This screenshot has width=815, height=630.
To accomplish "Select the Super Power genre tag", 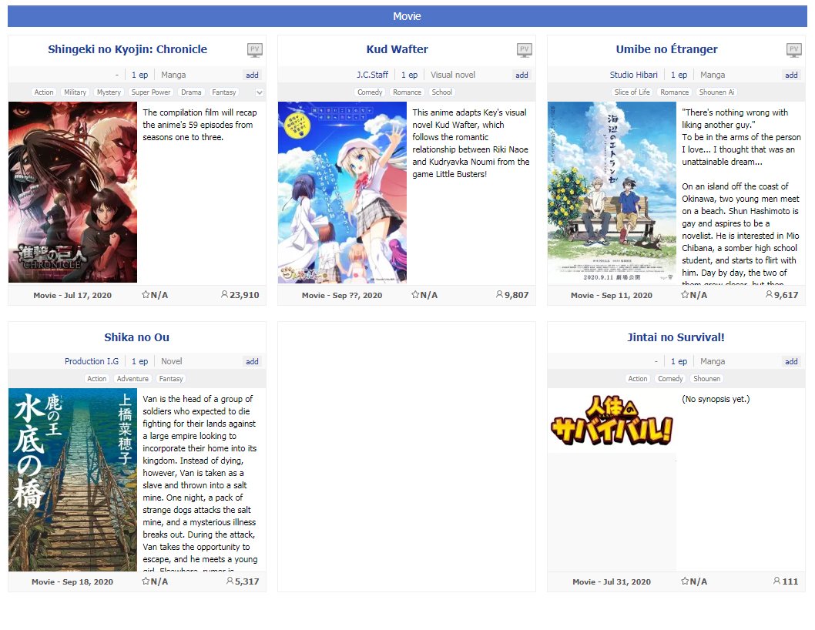I will [151, 92].
